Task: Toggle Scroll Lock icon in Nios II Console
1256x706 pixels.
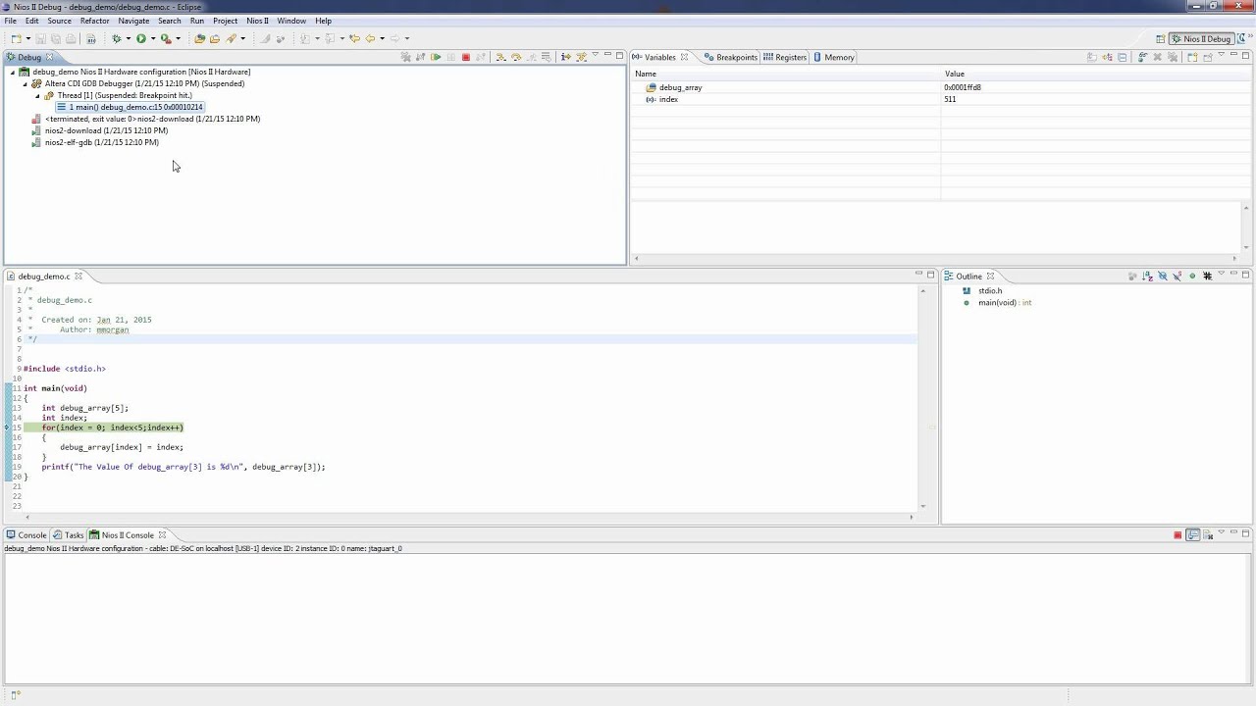Action: (x=1193, y=534)
